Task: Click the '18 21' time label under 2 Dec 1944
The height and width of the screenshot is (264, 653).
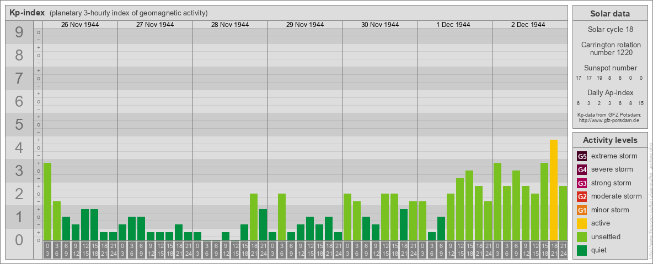Action: click(x=554, y=250)
